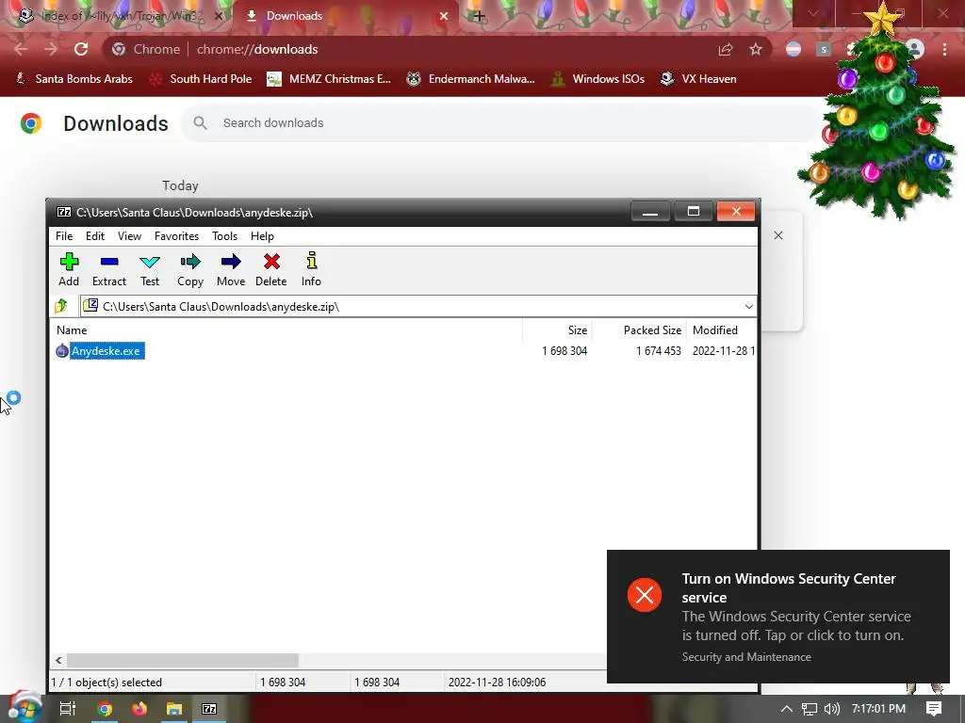Open the Help menu in 7-Zip

coord(262,236)
